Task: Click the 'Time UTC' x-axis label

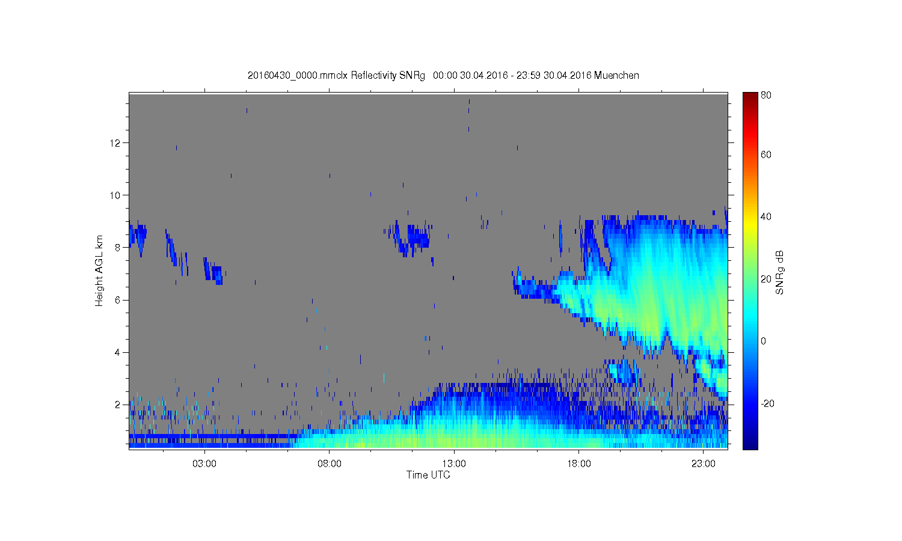Action: point(428,475)
